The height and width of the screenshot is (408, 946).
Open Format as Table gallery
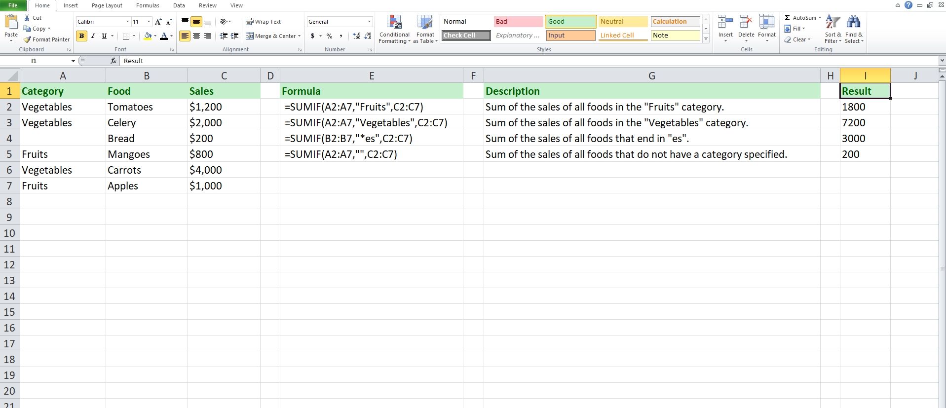click(x=425, y=30)
